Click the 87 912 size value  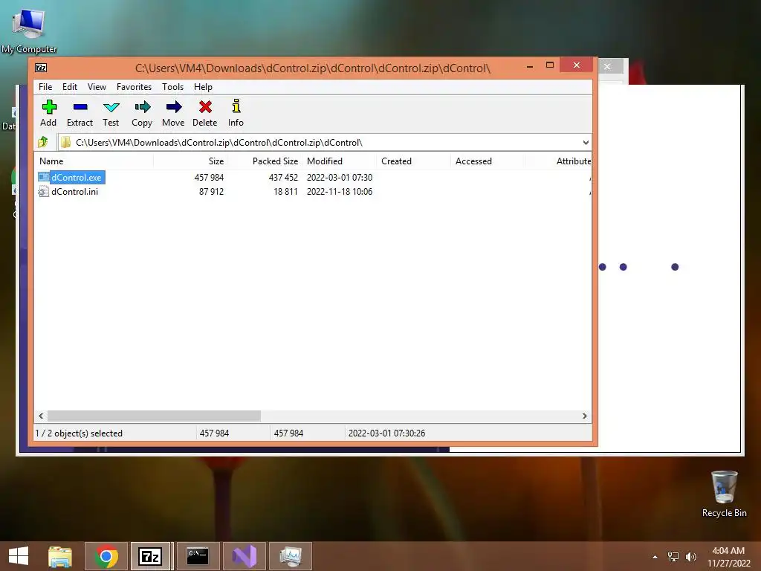(x=212, y=191)
